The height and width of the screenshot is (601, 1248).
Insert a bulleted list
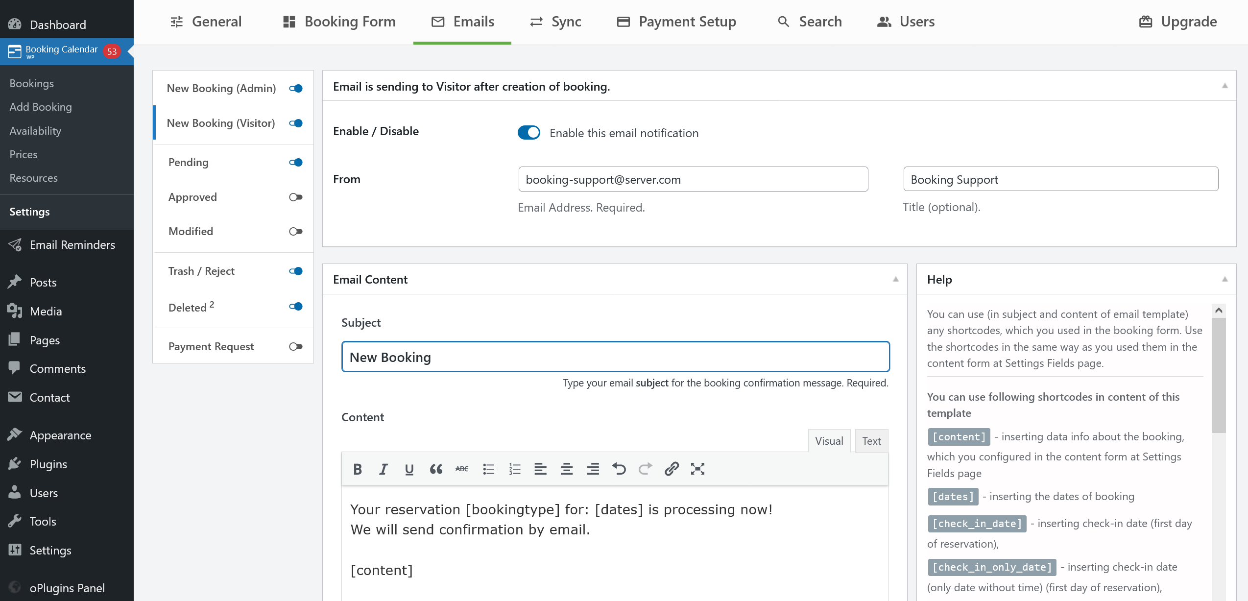click(x=488, y=469)
